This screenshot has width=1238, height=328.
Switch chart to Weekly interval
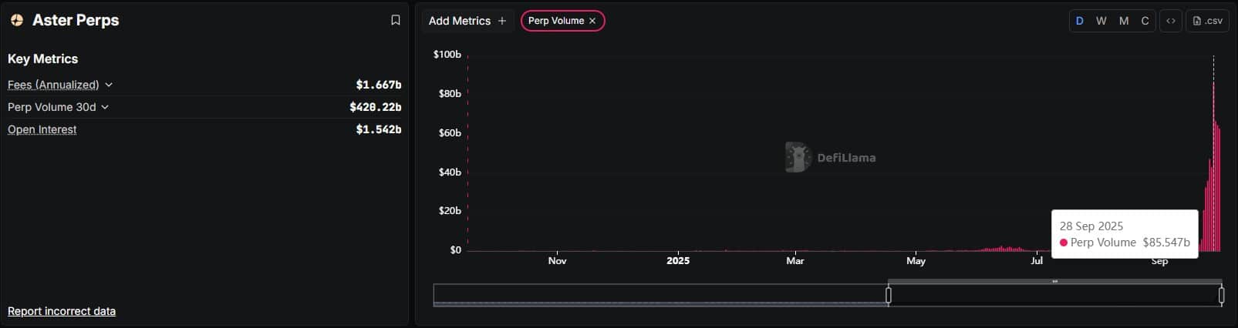(x=1101, y=21)
